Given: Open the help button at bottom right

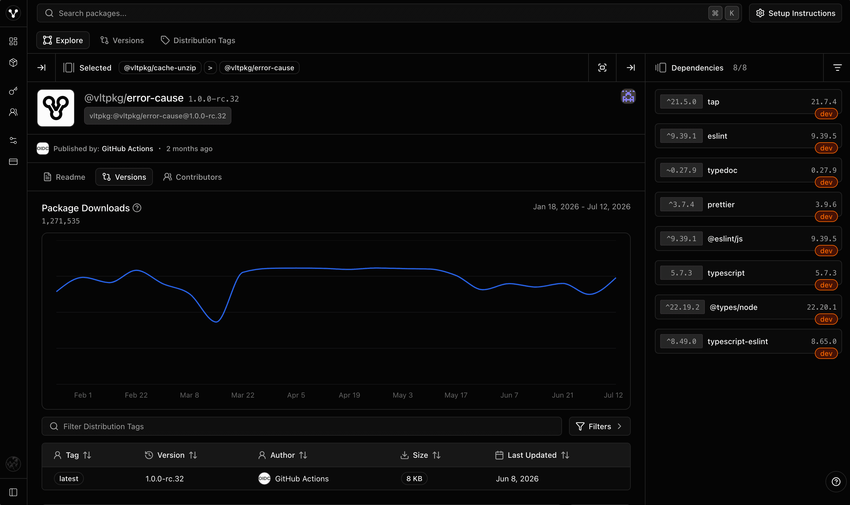Looking at the screenshot, I should click(836, 481).
